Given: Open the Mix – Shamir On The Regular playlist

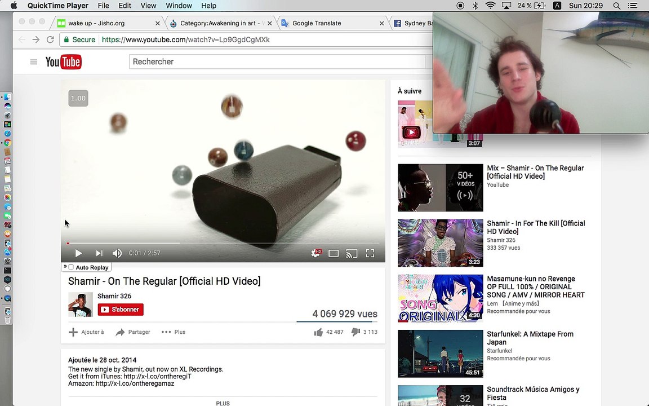Looking at the screenshot, I should [535, 172].
